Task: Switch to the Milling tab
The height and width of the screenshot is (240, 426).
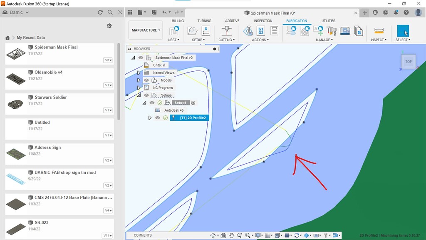Action: 178,20
